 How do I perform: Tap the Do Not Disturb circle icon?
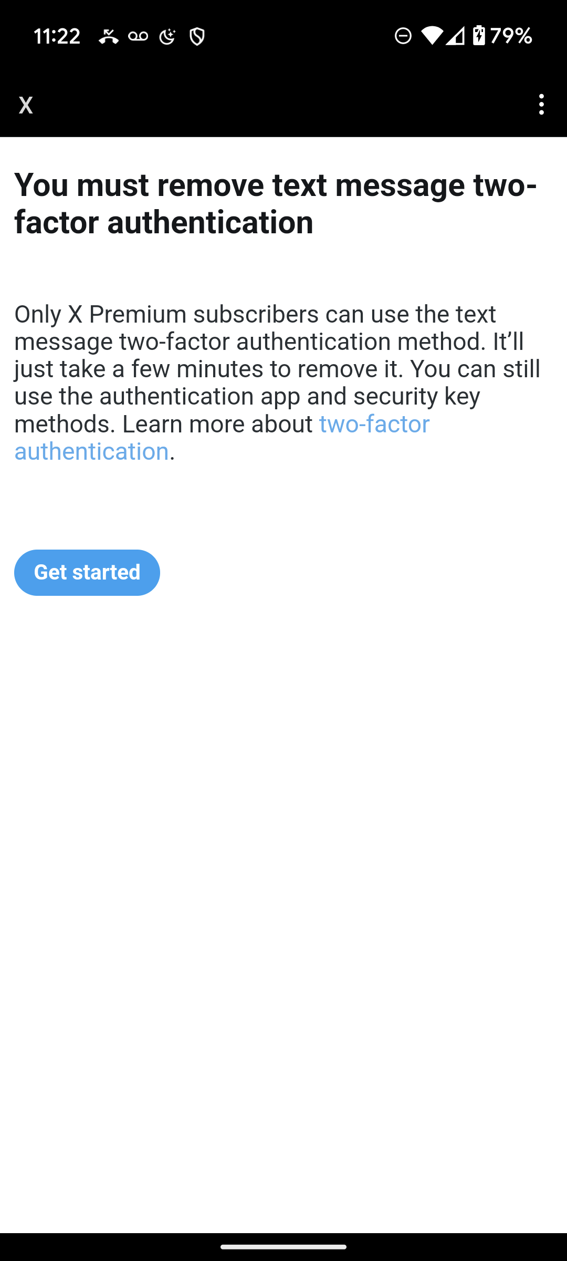tap(403, 36)
